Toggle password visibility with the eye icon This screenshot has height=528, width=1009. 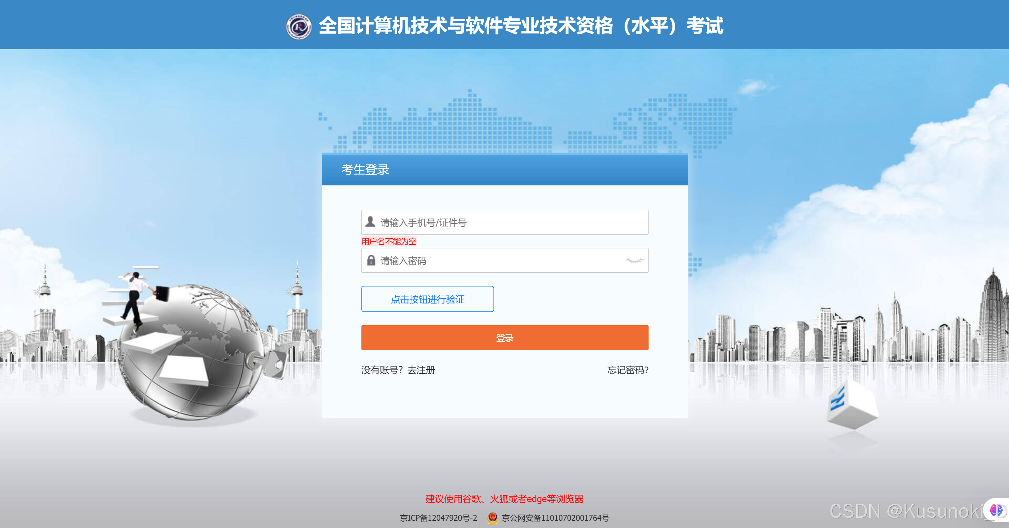pyautogui.click(x=634, y=261)
